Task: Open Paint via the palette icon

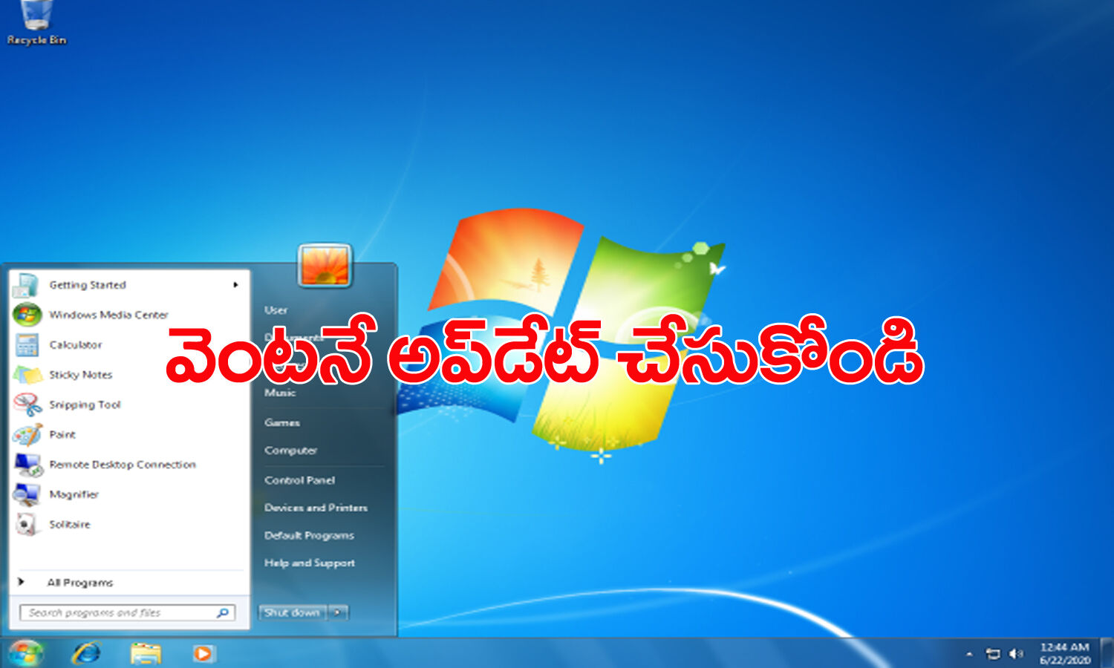Action: (27, 434)
